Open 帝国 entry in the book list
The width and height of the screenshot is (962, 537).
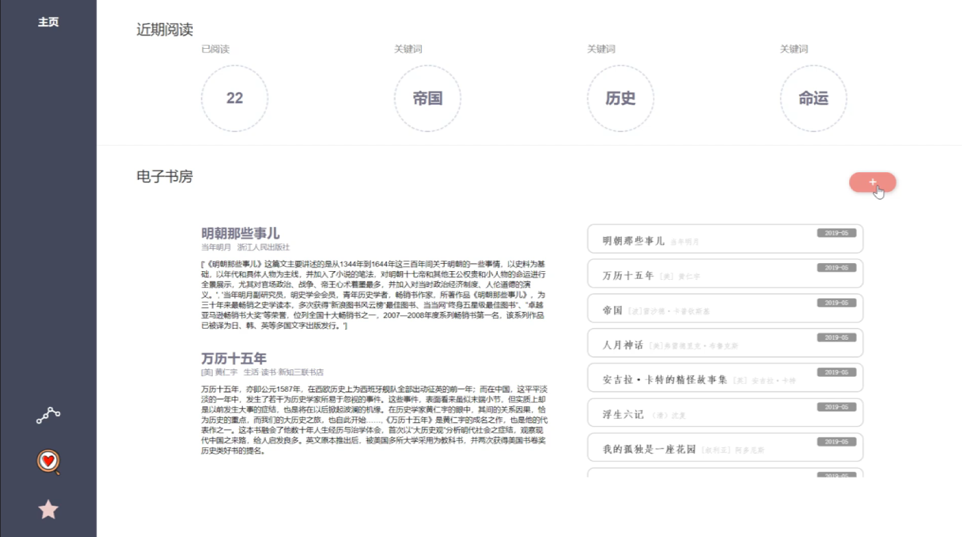[724, 309]
